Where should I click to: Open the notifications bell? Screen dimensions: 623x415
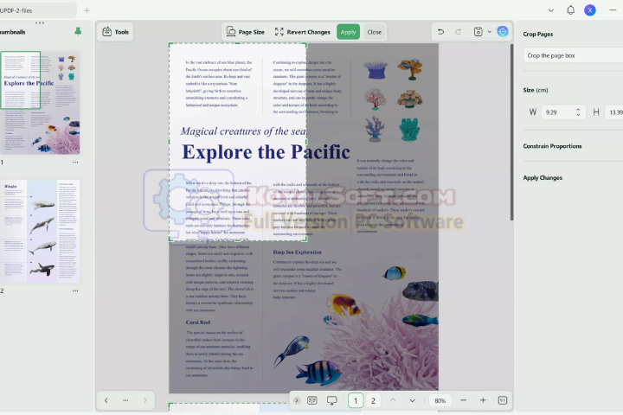[x=570, y=10]
